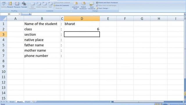Screen dimensions: 186x105
Task: Click cell containing 'bharat'
Action: (x=82, y=24)
